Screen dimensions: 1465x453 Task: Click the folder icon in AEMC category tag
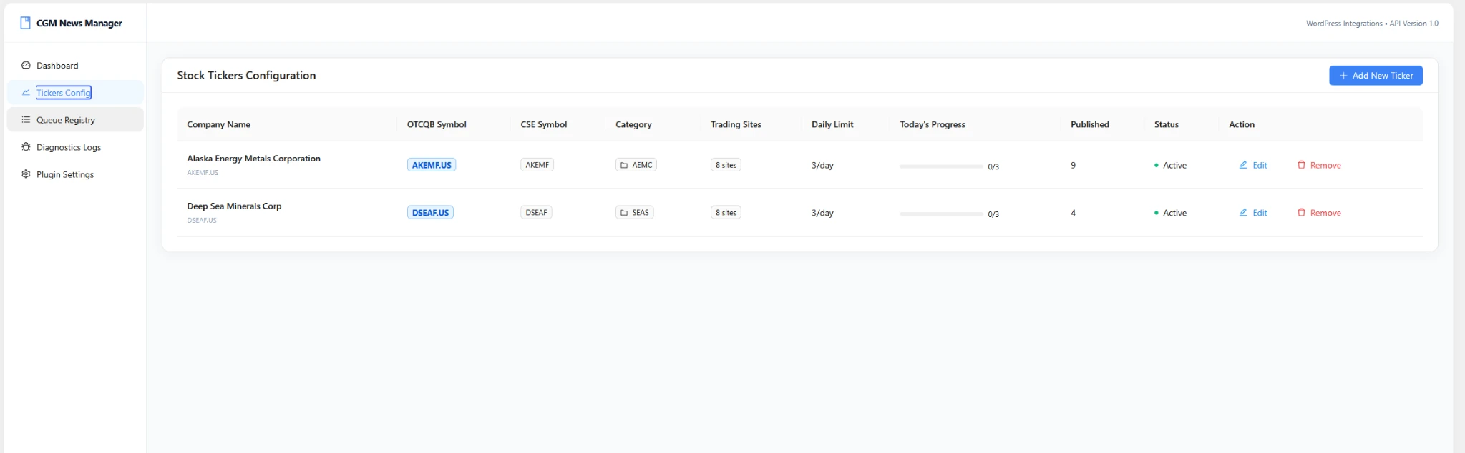click(x=624, y=165)
